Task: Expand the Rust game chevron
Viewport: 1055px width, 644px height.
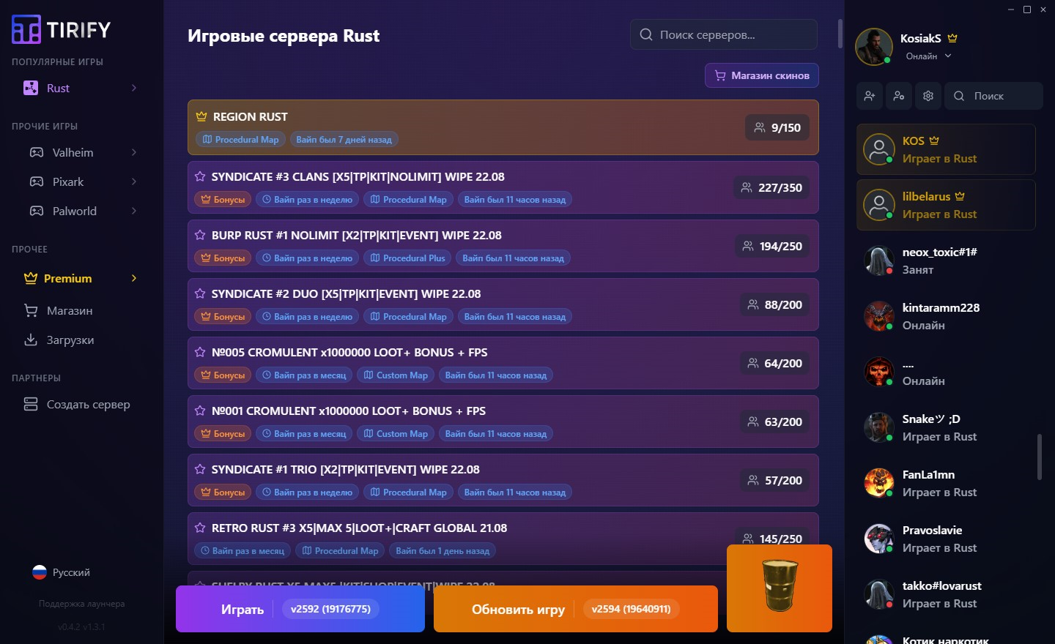Action: coord(134,88)
